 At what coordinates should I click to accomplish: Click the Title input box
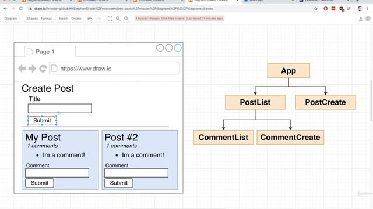(59, 109)
